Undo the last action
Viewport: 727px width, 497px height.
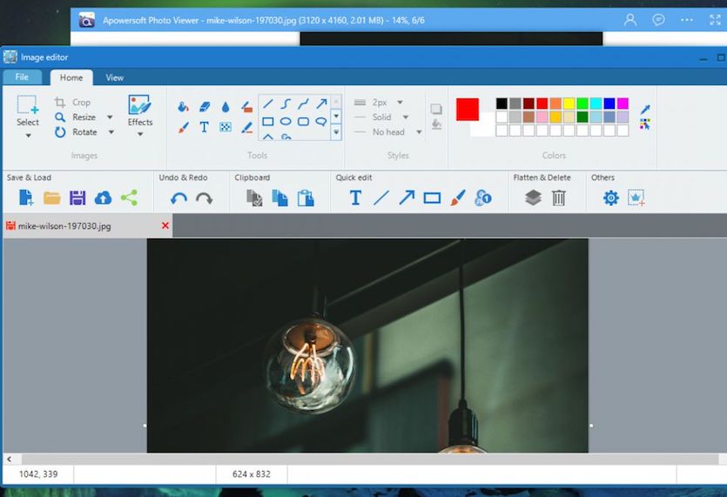pos(178,198)
